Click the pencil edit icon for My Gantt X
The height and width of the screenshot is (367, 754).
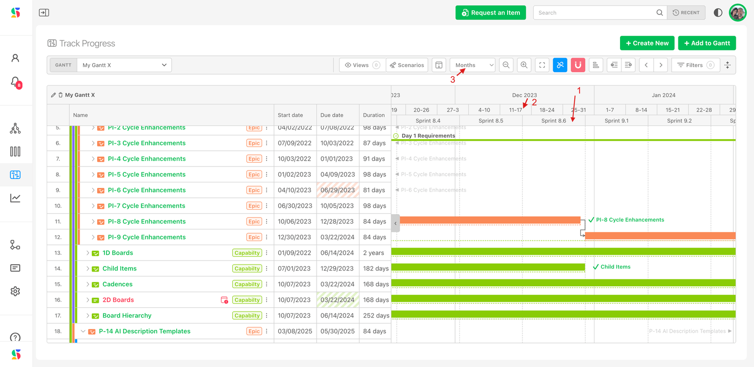pyautogui.click(x=54, y=95)
